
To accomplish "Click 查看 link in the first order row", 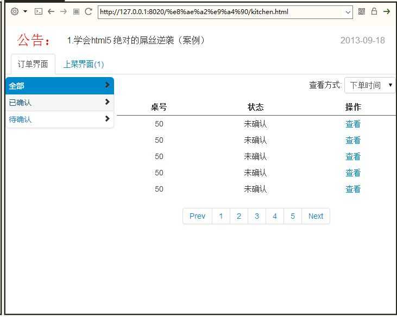I will pos(353,124).
